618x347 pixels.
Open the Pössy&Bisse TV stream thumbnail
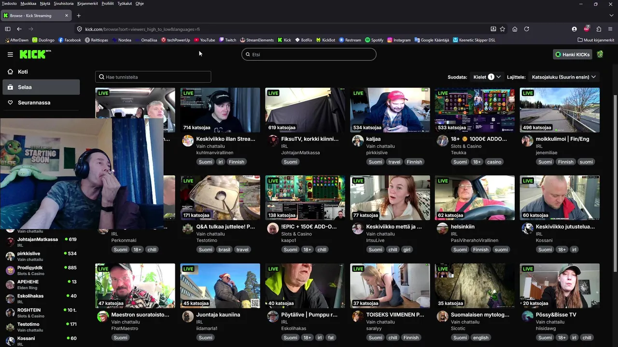pos(560,286)
